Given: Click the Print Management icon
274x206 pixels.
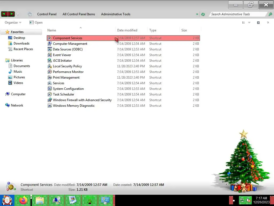Looking at the screenshot, I should (50, 78).
